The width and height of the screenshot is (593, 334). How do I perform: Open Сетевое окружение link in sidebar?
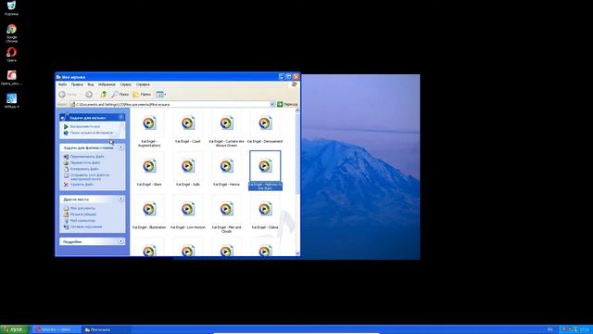[86, 226]
